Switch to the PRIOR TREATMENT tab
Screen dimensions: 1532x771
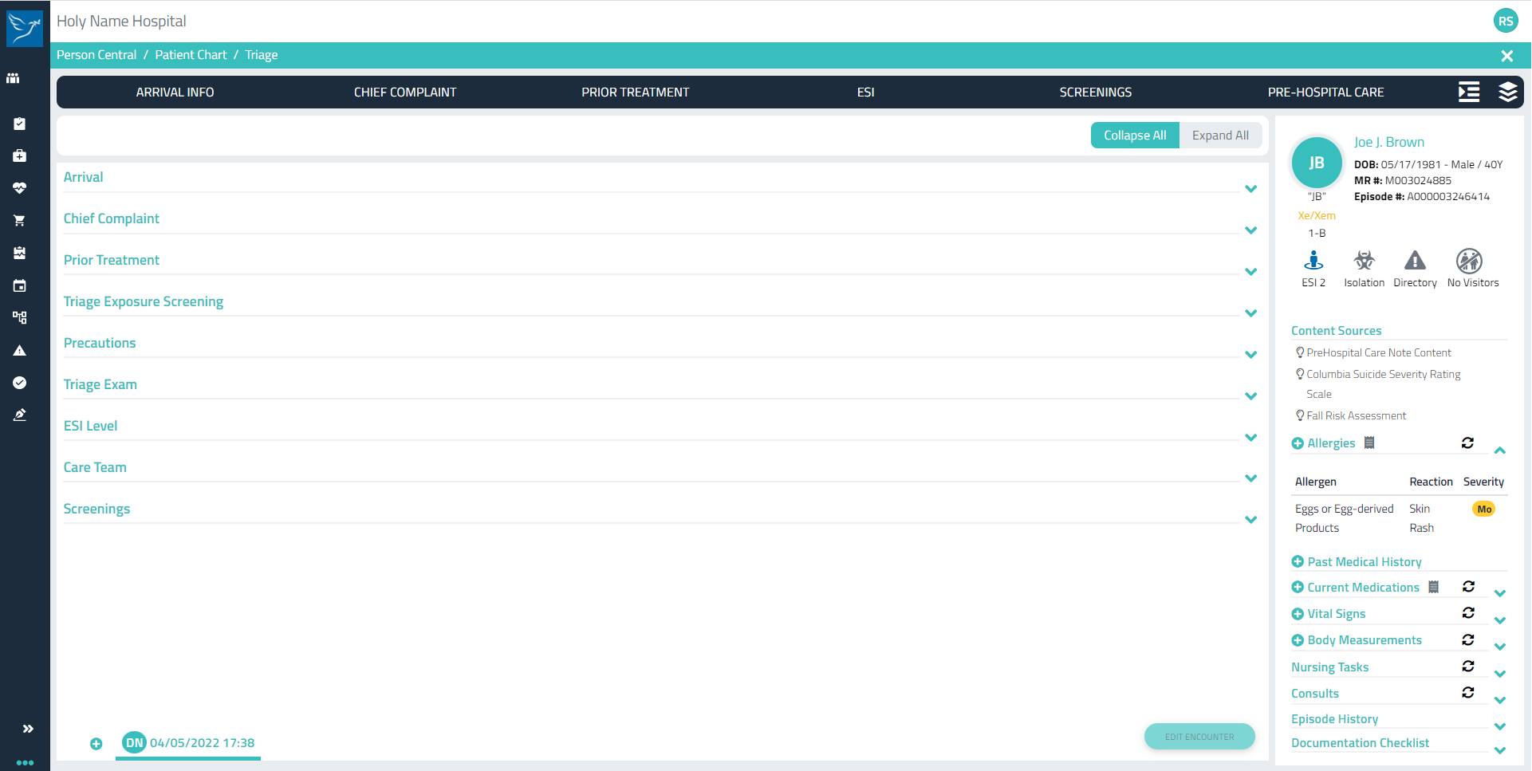point(635,92)
